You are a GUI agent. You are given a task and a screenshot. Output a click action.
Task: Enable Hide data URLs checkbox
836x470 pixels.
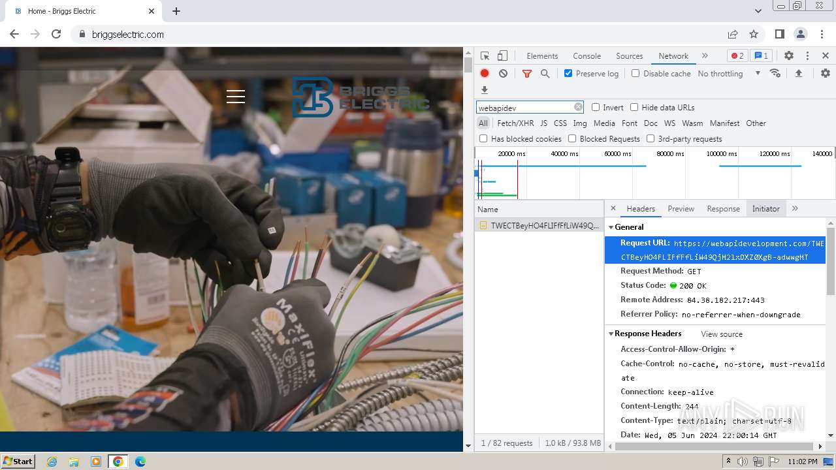634,107
